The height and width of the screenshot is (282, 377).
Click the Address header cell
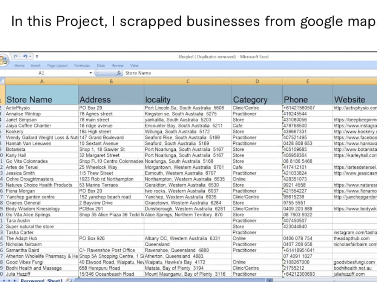point(111,95)
